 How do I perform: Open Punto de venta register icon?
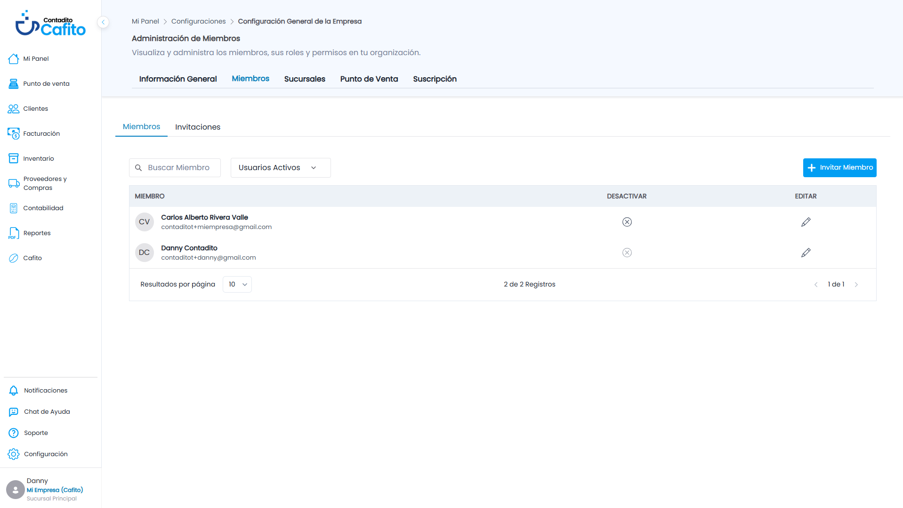[14, 84]
